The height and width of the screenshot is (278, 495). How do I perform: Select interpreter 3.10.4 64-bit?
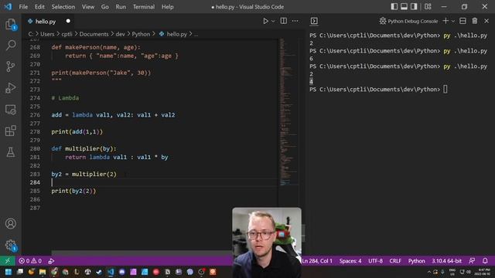(x=447, y=261)
